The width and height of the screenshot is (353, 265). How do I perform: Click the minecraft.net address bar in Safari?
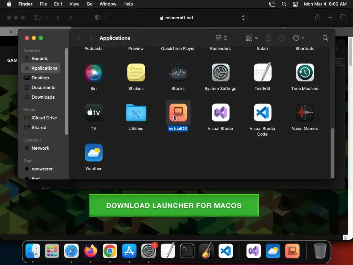point(176,18)
